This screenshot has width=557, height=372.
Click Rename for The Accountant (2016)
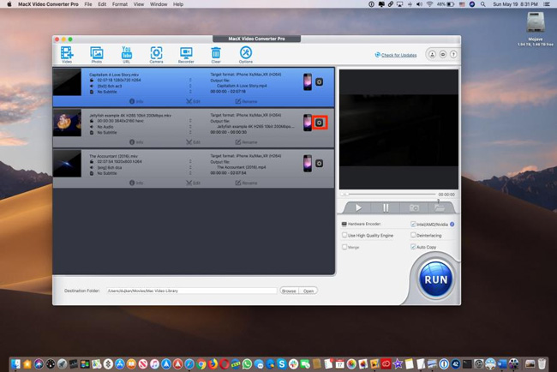[246, 183]
